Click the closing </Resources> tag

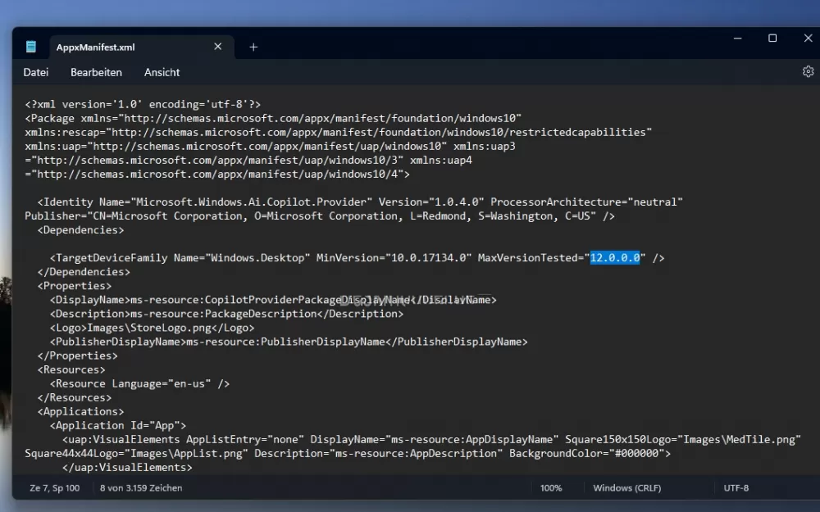click(x=75, y=397)
